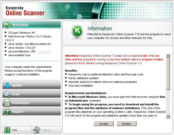This screenshot has height=135, width=174.
Task: Click the green books Help icon
Action: click(x=7, y=130)
